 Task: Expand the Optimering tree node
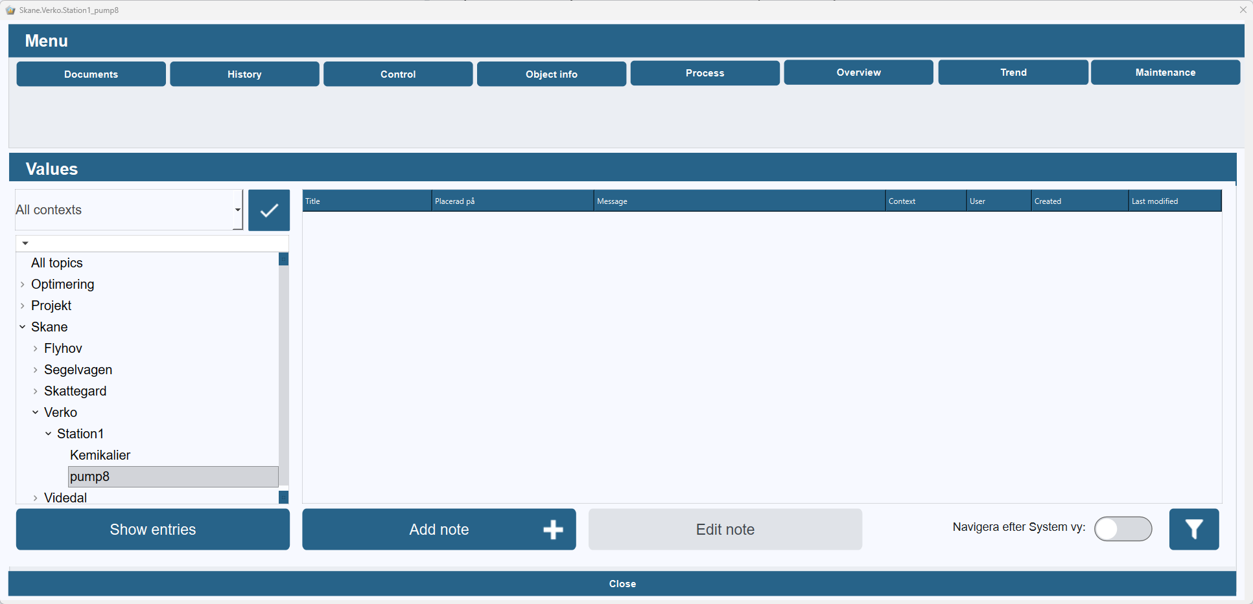click(23, 284)
